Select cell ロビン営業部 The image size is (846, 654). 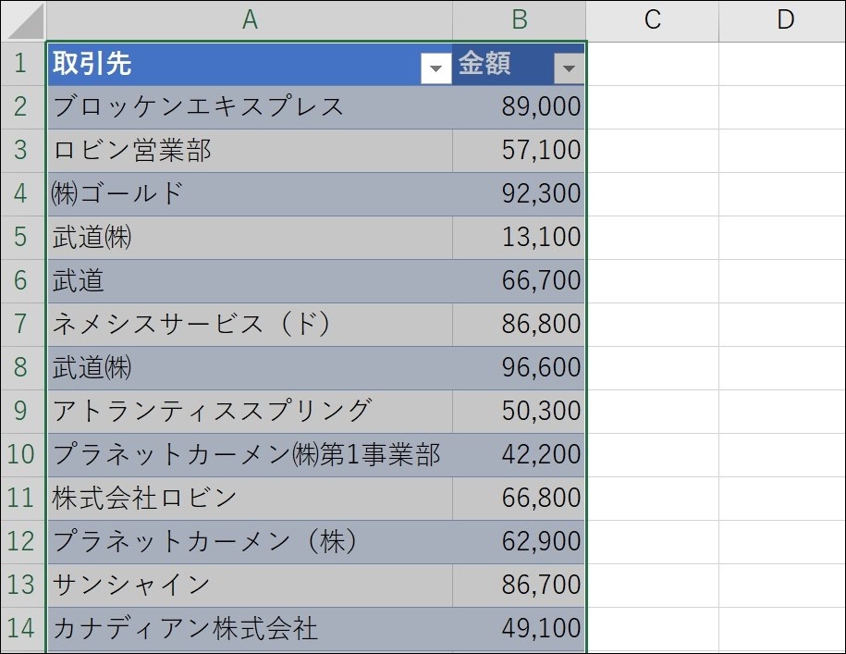click(250, 151)
